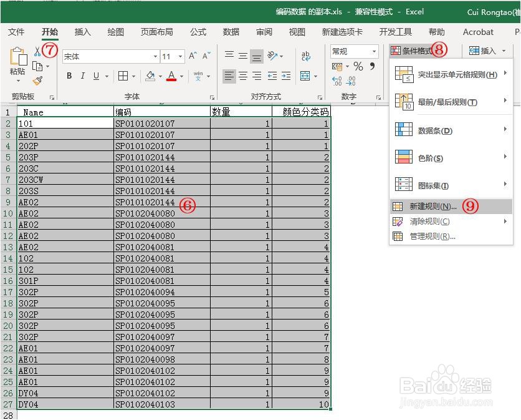Increase decimal places
The height and width of the screenshot is (420, 521).
point(337,81)
